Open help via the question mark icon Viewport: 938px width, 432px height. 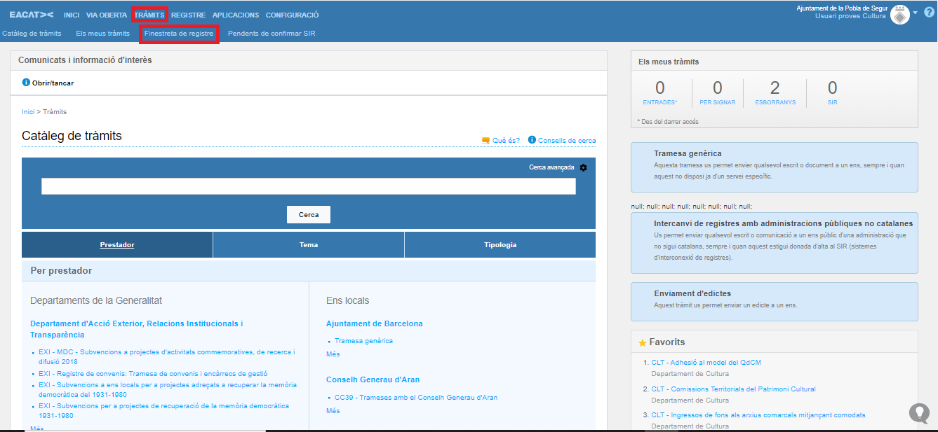(927, 13)
